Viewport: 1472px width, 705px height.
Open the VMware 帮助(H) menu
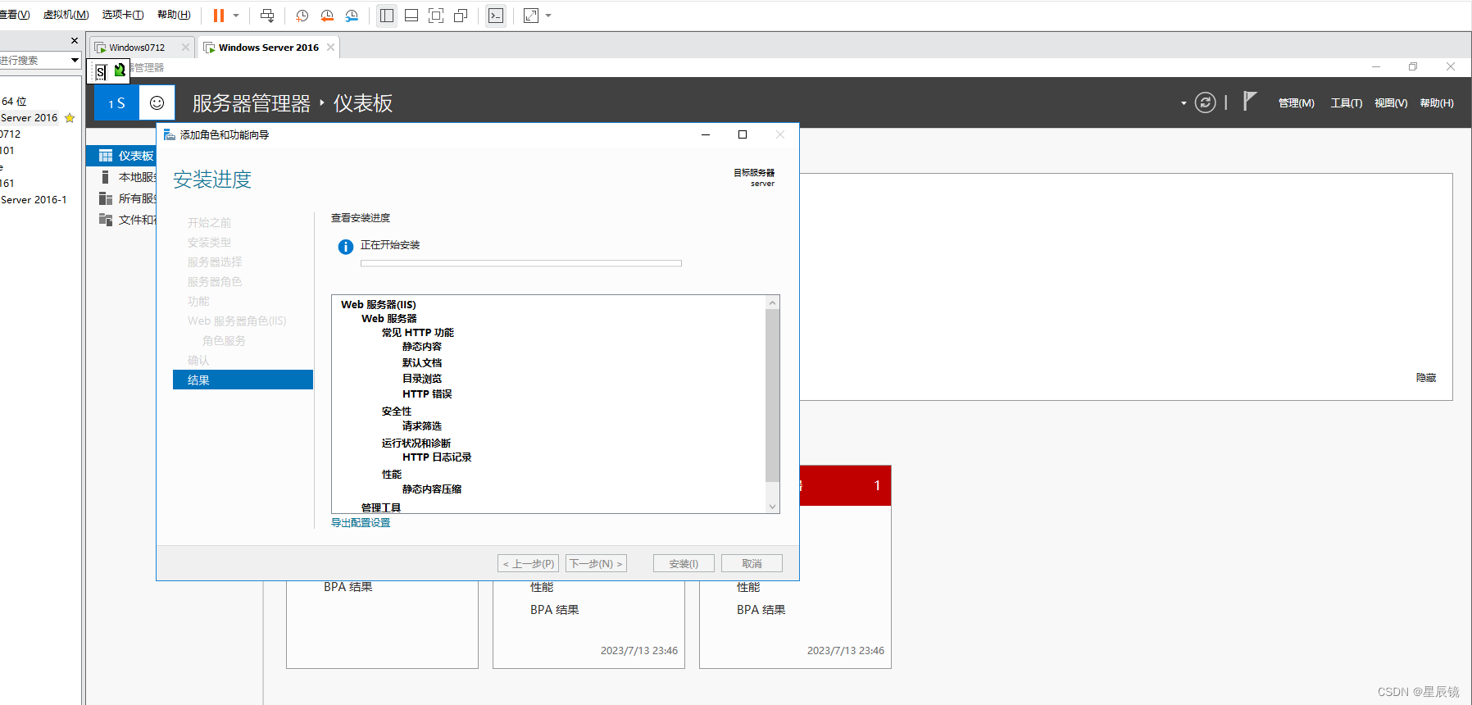174,15
